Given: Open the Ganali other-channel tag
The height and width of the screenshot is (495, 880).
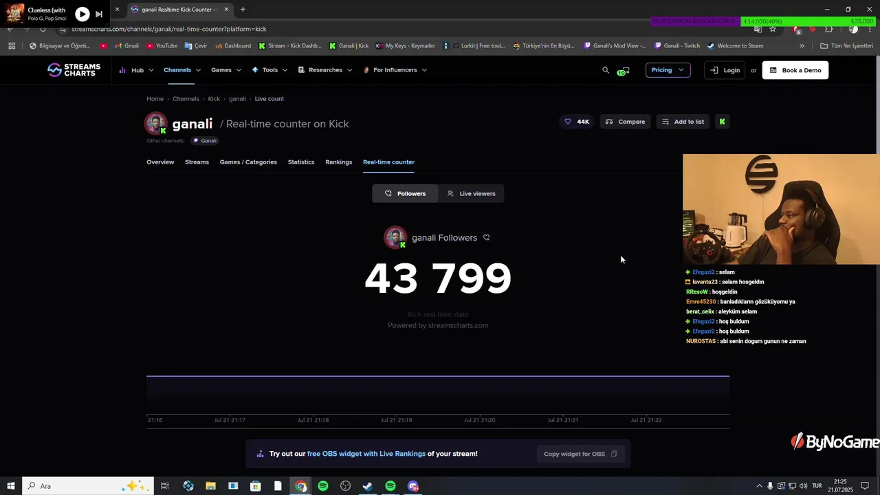Looking at the screenshot, I should click(x=205, y=141).
